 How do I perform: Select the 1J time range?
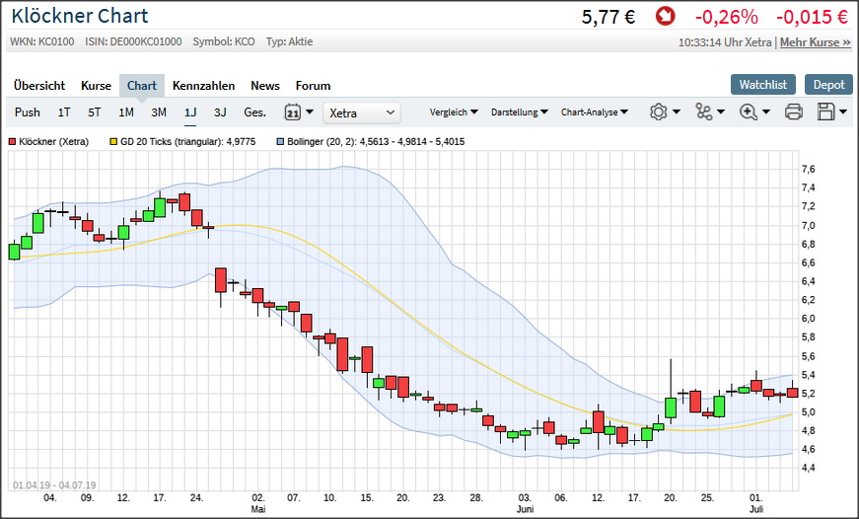[190, 112]
